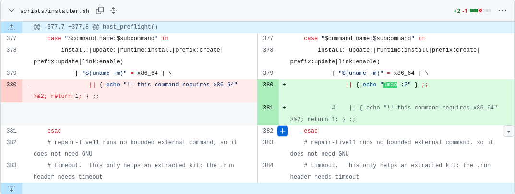
Task: Click the diffstat colored squares
Action: click(480, 11)
